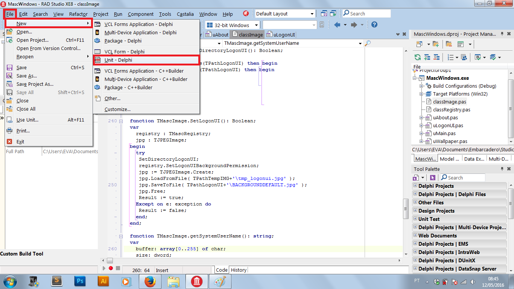Select Other... in the New submenu
514x289 pixels.
[x=146, y=98]
